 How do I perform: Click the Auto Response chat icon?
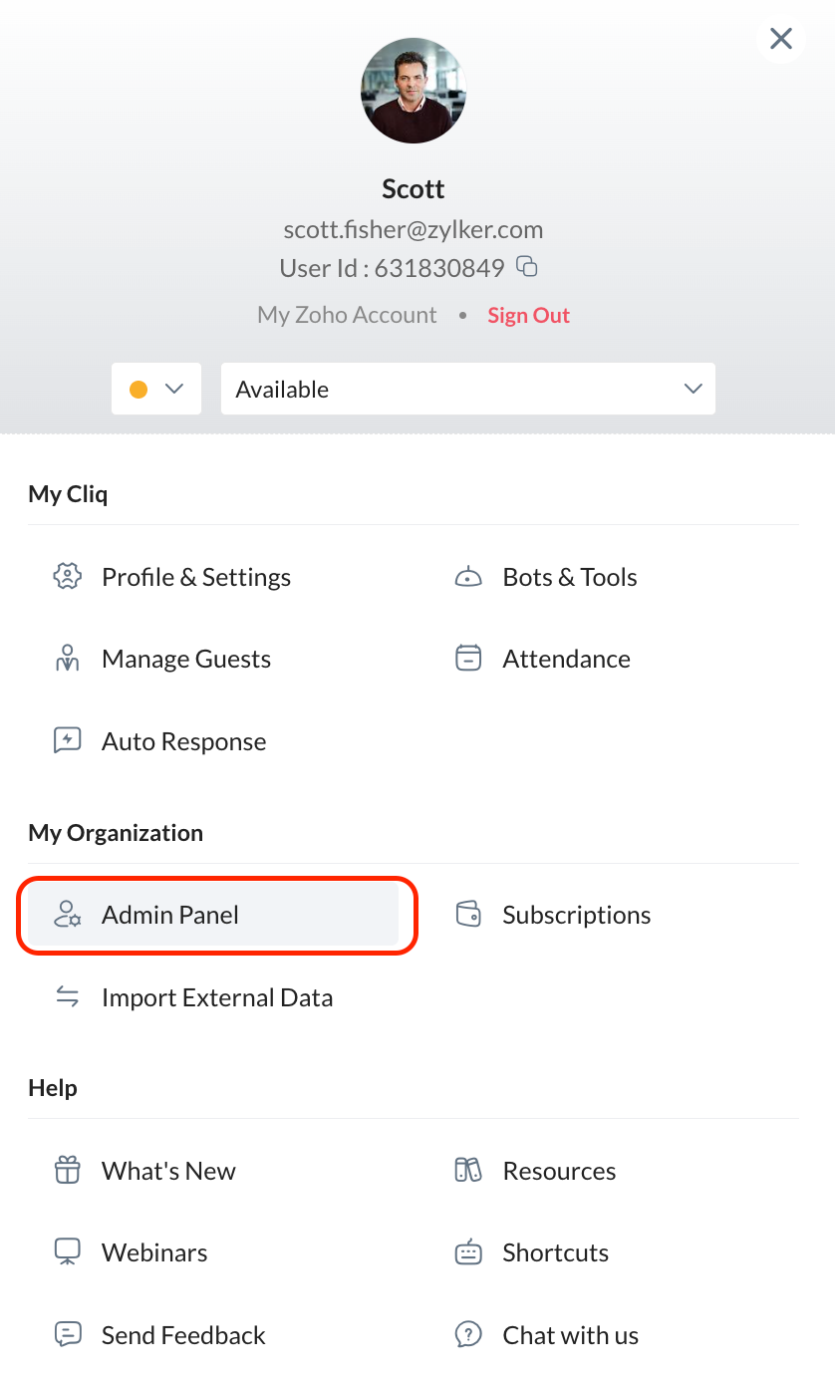67,741
